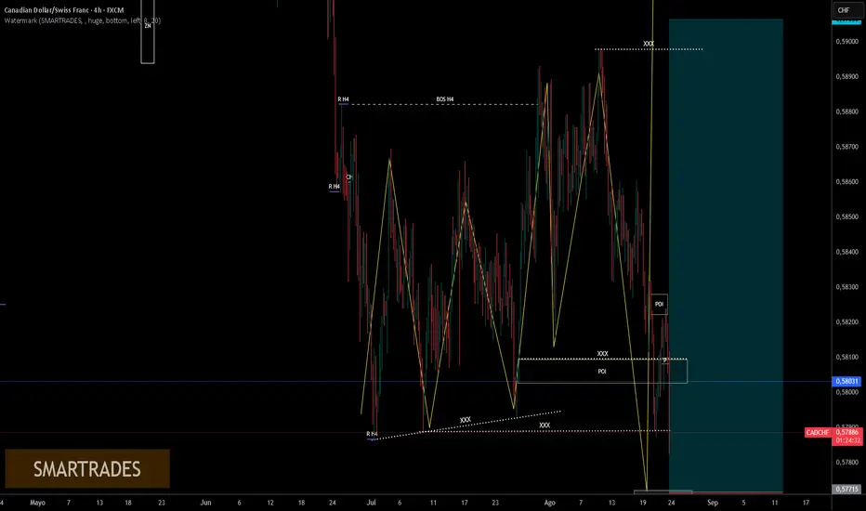Select the BOS H4 label

coord(444,99)
